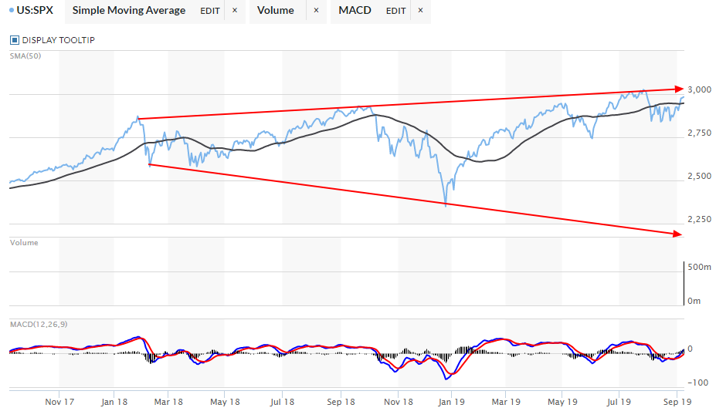Toggle the Display Tooltip checkbox
The height and width of the screenshot is (418, 716).
pyautogui.click(x=15, y=40)
